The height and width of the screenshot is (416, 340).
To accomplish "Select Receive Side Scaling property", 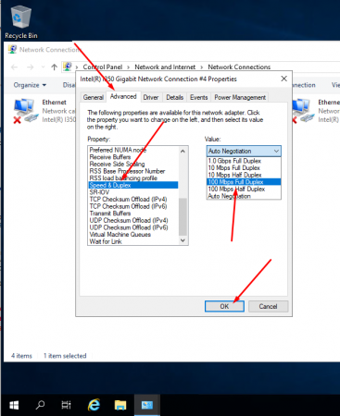I will 133,164.
